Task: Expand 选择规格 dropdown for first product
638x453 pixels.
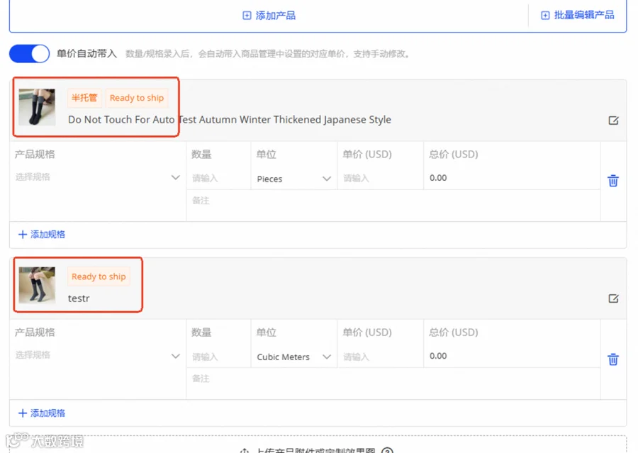Action: click(97, 177)
